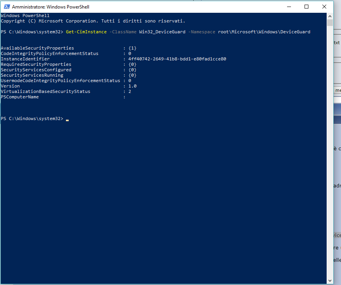This screenshot has width=341, height=285.
Task: Click the root\Microsoft\Windows\DeviceGuard path
Action: click(264, 32)
